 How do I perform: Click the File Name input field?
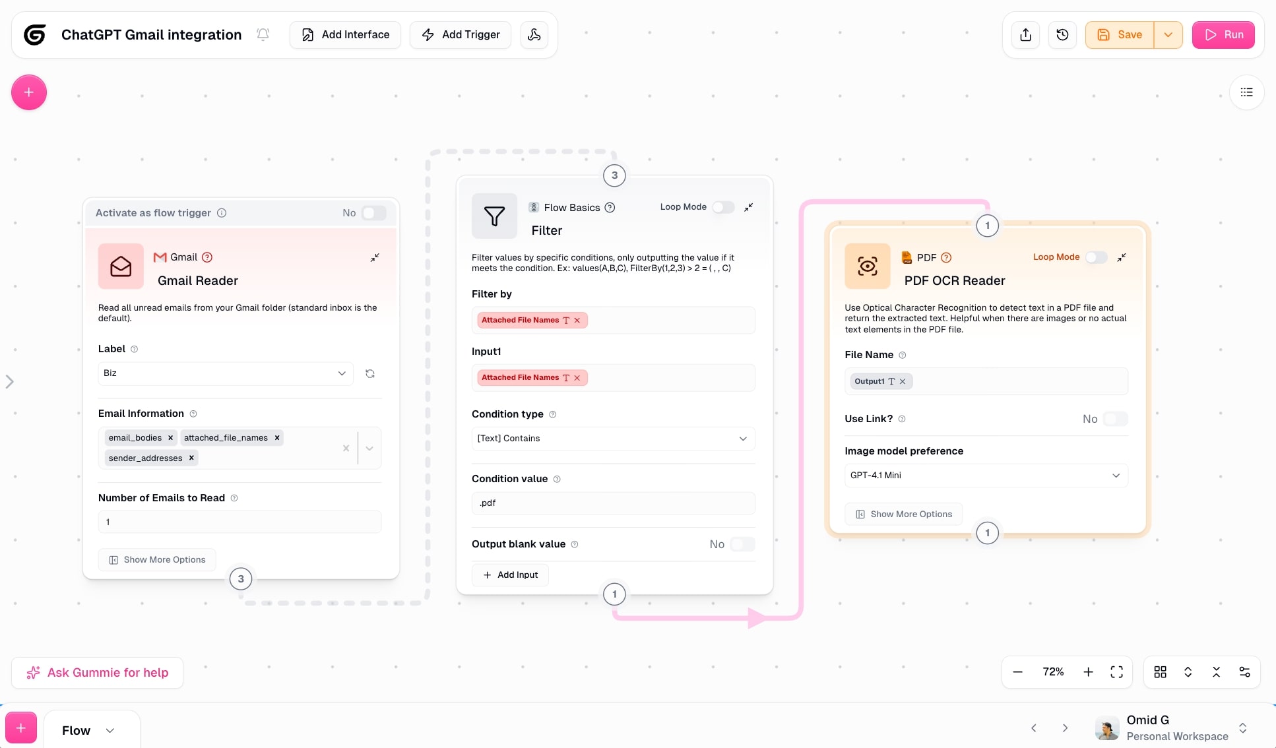(986, 381)
